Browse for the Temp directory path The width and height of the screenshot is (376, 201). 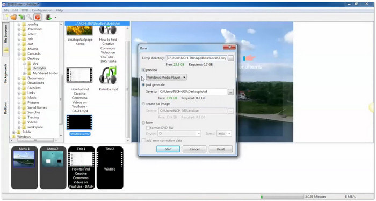(x=230, y=58)
